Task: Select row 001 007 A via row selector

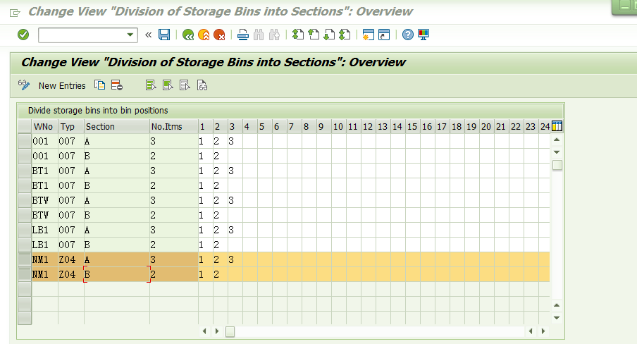Action: 25,141
